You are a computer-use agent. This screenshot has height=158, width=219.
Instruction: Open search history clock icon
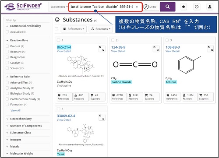[x=197, y=7]
